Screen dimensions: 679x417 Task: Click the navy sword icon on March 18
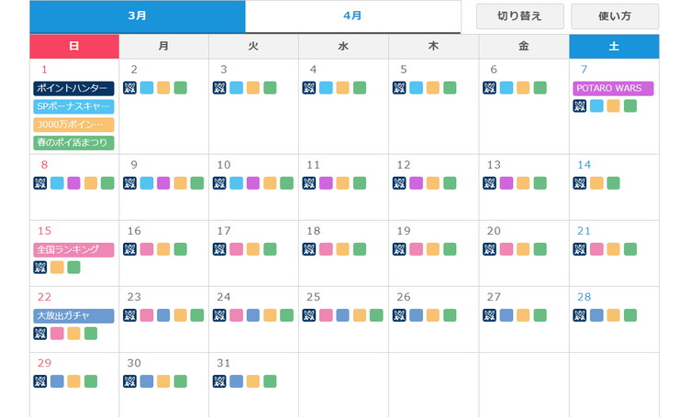(309, 249)
